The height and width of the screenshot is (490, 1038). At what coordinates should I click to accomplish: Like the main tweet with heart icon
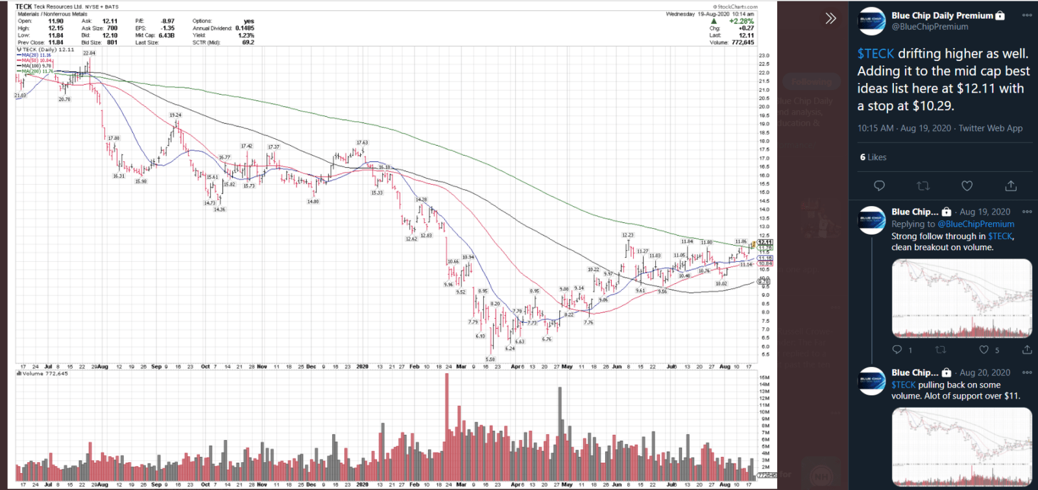click(x=967, y=186)
